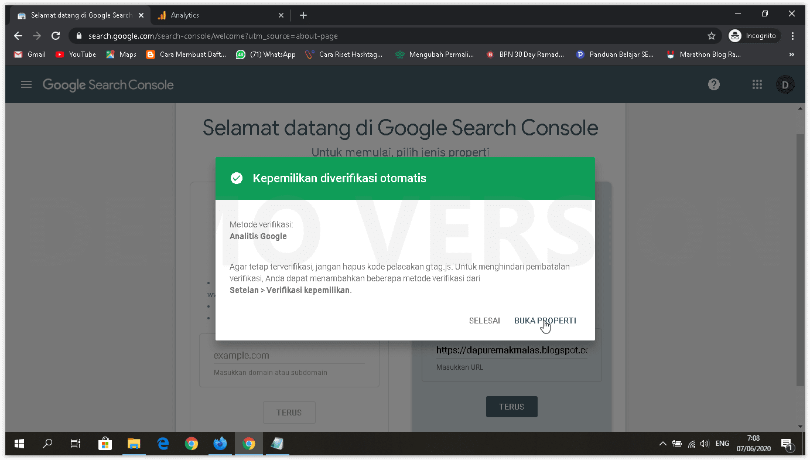Switch to the Analytics tab
This screenshot has width=810, height=460.
pos(220,15)
